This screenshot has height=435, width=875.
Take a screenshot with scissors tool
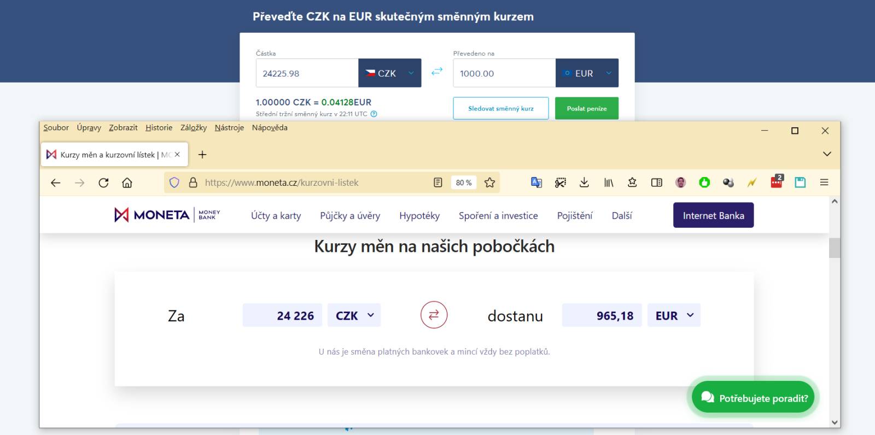pyautogui.click(x=560, y=183)
